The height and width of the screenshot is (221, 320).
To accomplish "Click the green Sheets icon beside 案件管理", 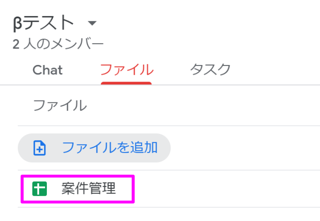I will (x=40, y=189).
